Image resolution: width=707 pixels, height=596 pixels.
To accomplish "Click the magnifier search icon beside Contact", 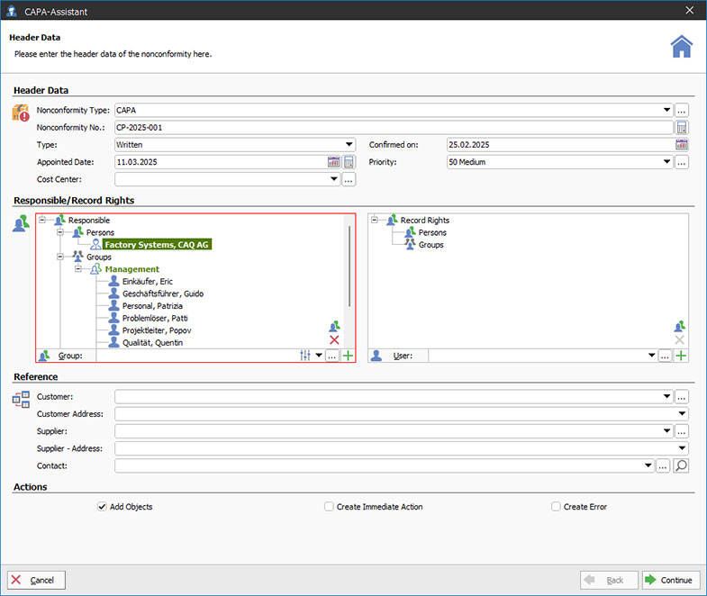I will click(x=681, y=466).
